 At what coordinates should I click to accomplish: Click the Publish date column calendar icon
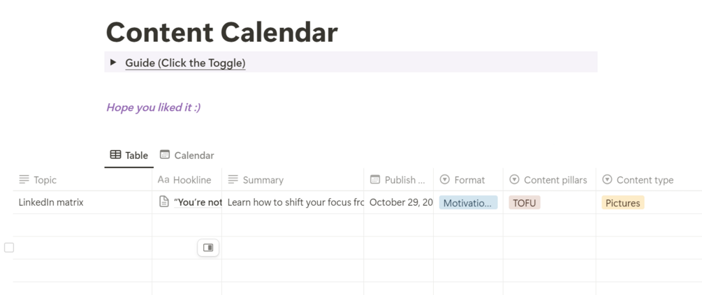pyautogui.click(x=375, y=180)
